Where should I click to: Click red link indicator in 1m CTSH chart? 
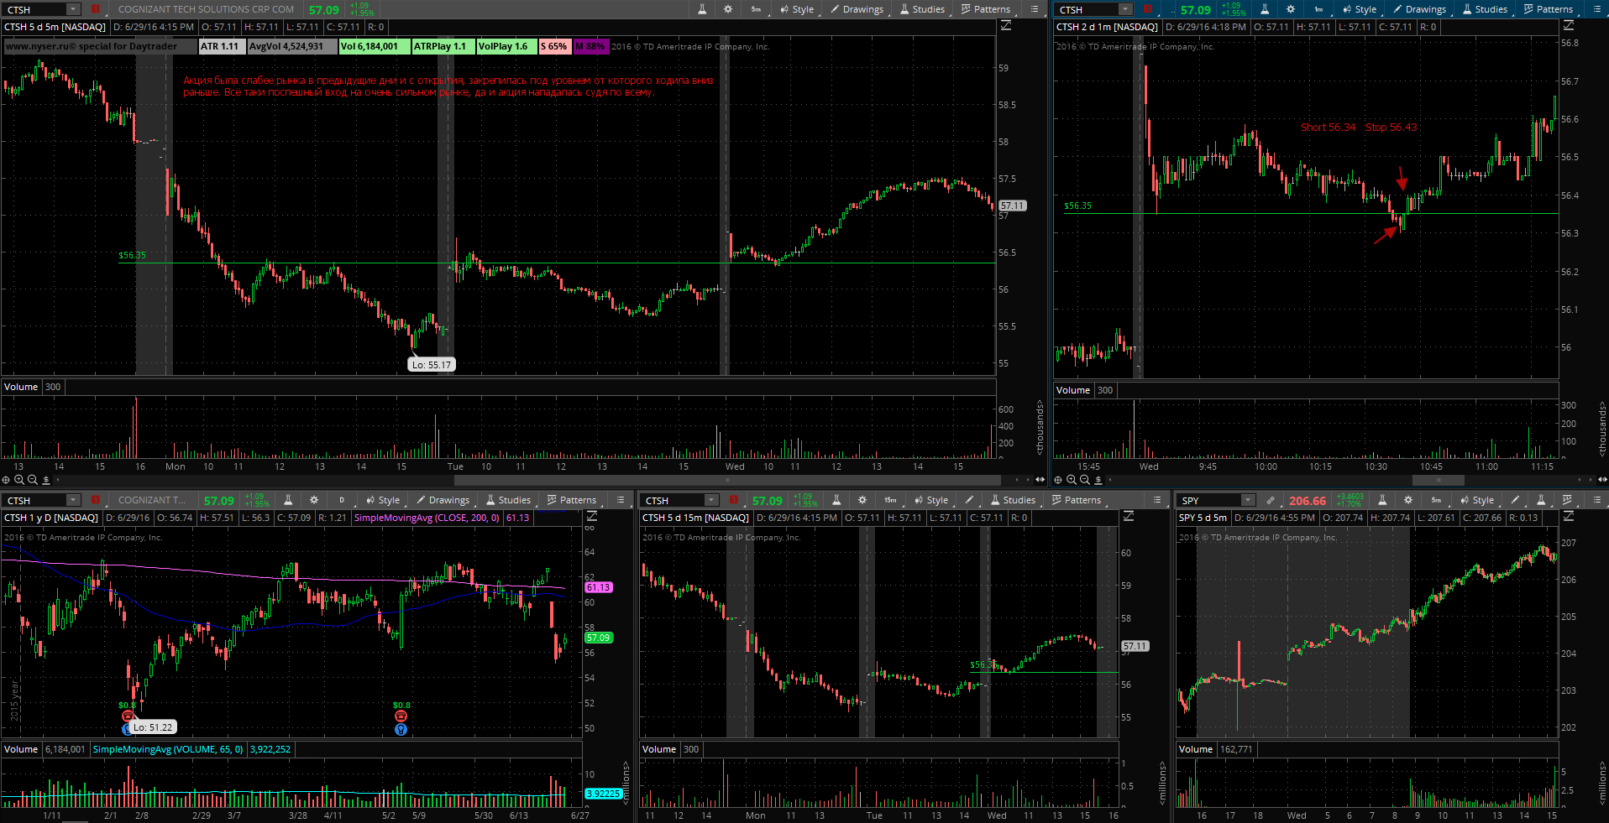(1148, 9)
